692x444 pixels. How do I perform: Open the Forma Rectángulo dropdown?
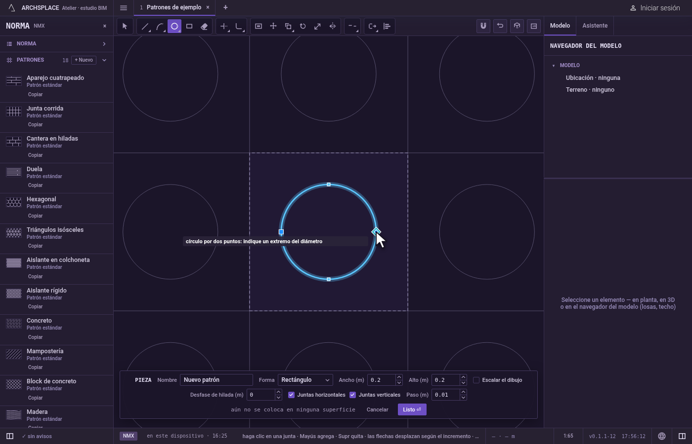click(x=305, y=380)
